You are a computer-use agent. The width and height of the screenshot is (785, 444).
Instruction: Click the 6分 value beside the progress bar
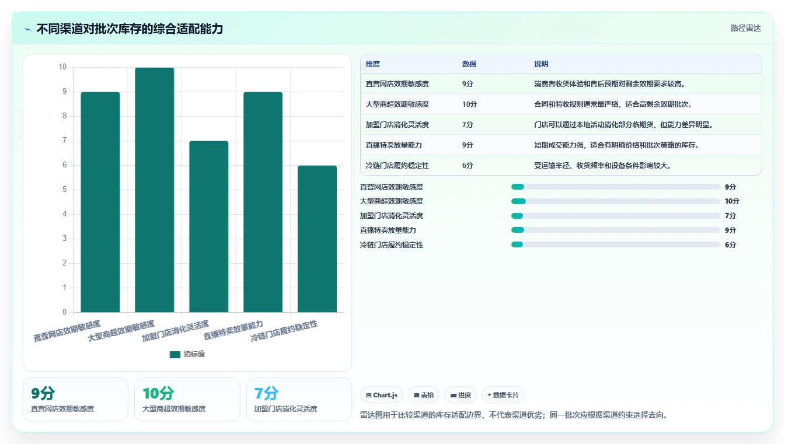point(730,244)
